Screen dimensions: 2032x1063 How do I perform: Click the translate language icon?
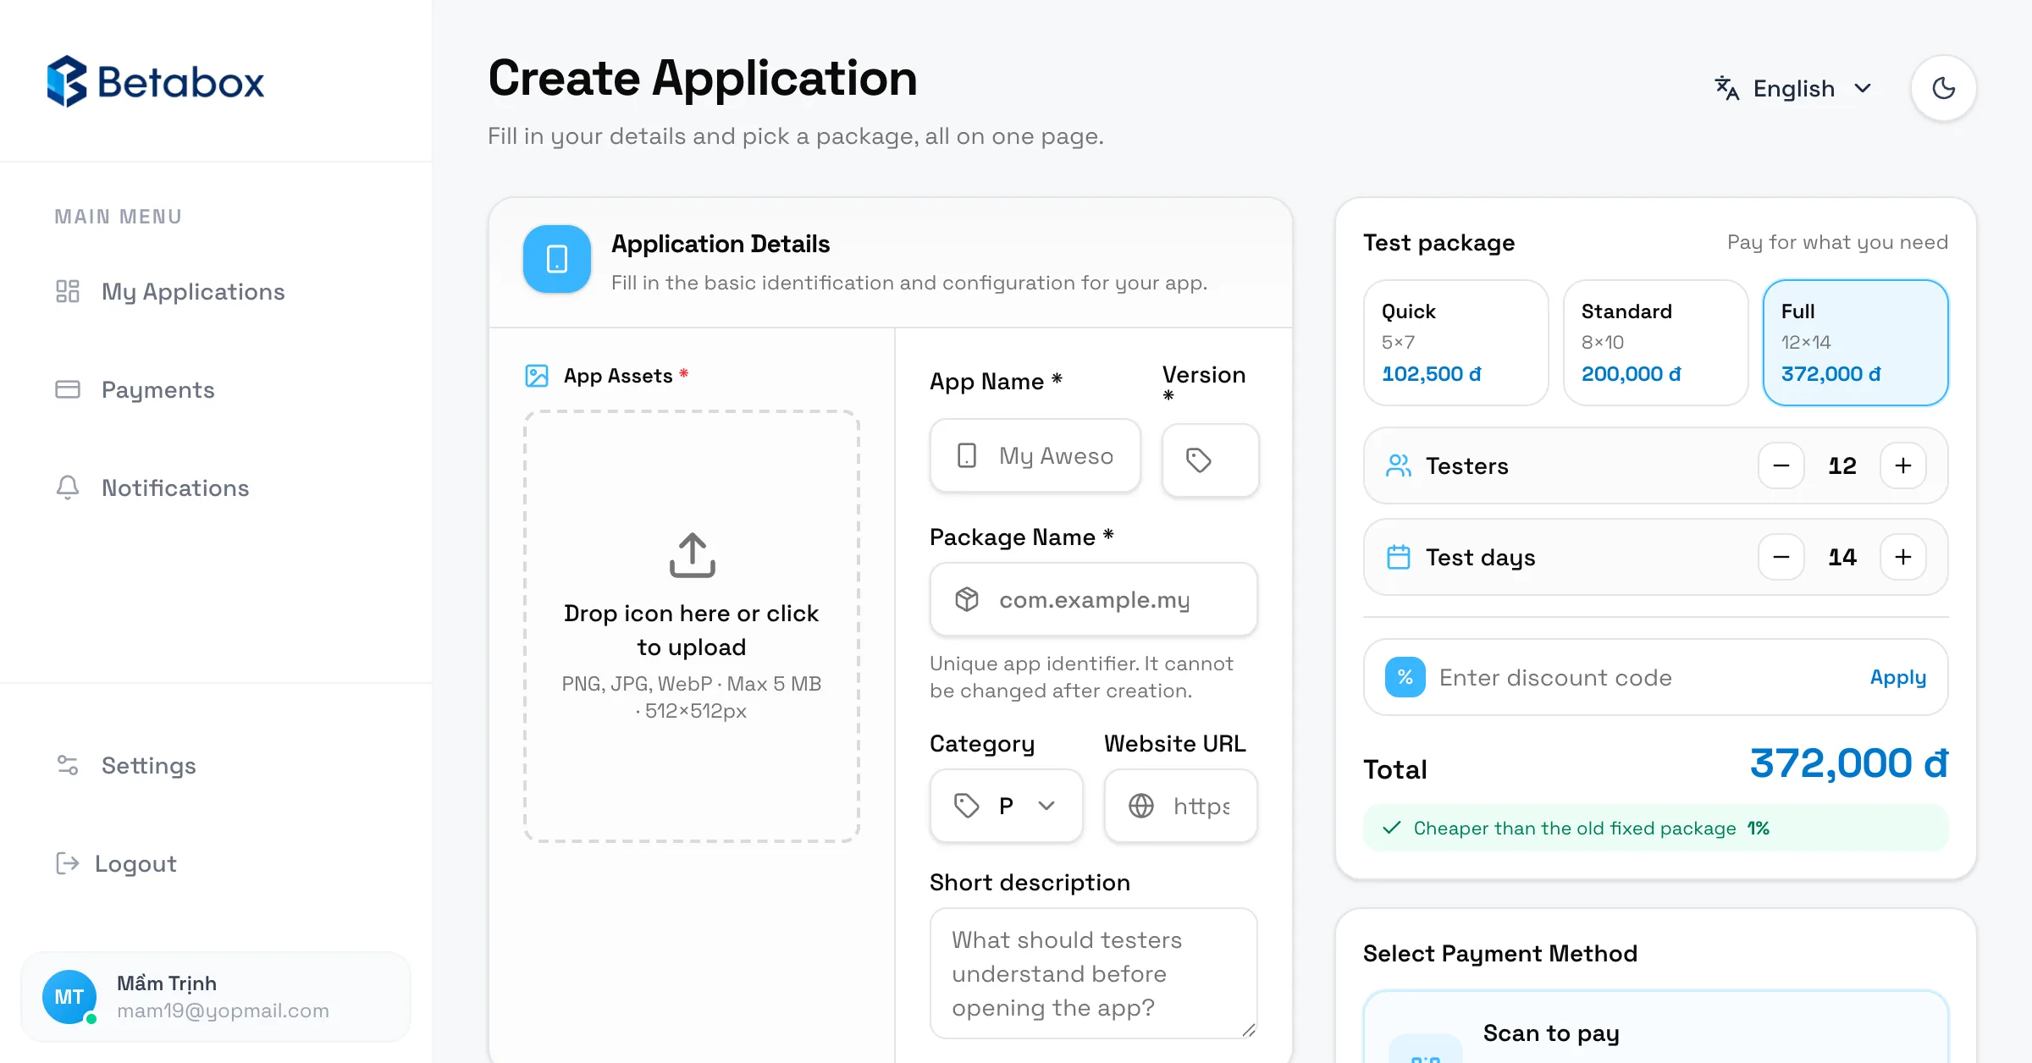pyautogui.click(x=1727, y=88)
